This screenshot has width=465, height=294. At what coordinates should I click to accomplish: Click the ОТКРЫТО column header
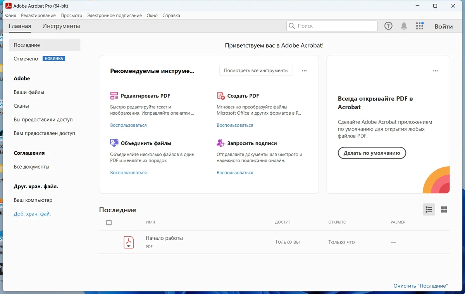tap(337, 222)
